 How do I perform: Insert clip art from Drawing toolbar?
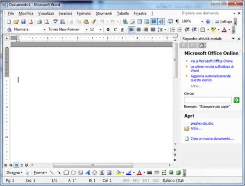(102, 173)
